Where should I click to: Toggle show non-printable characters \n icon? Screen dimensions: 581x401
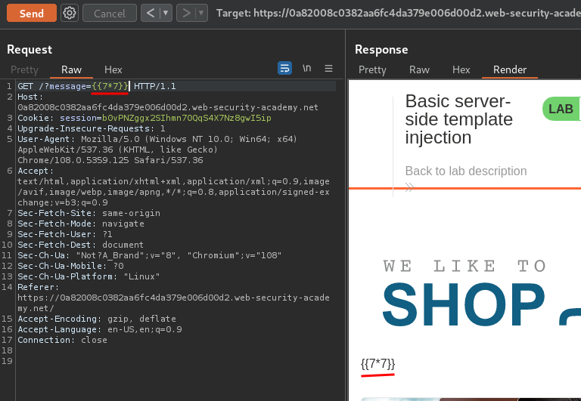click(x=307, y=68)
